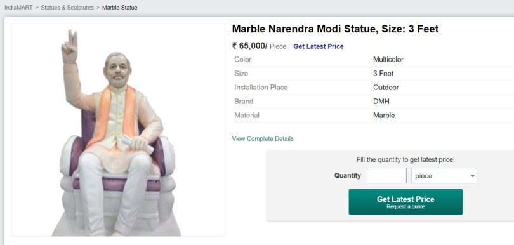
Task: Click the Installation Place value Outdoor
Action: (386, 87)
